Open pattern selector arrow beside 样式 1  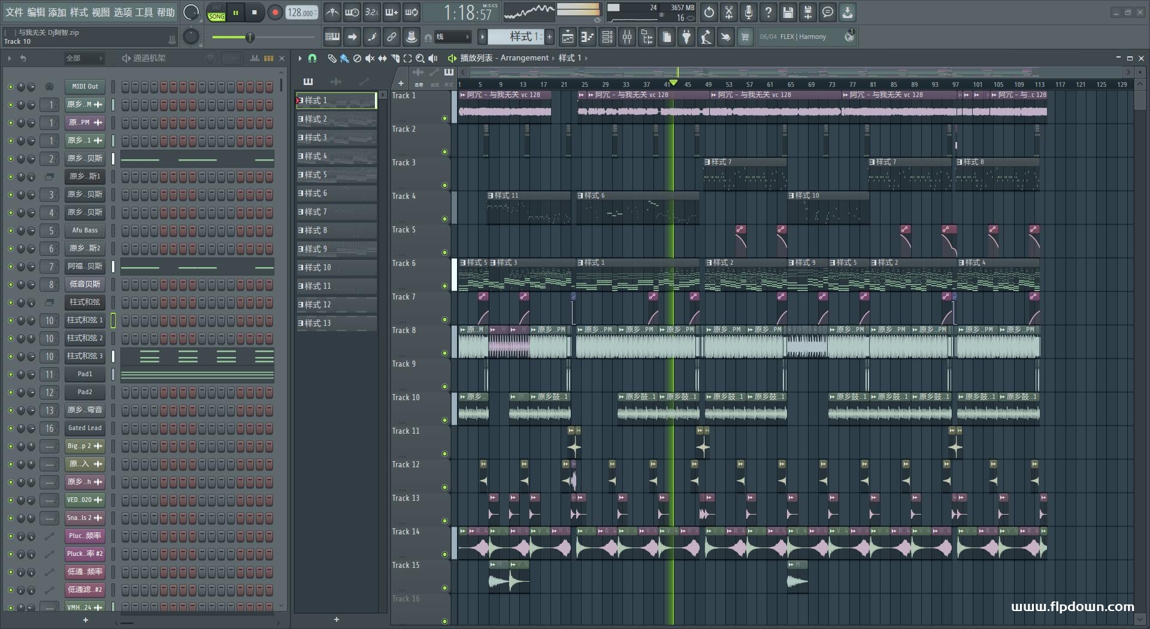point(482,37)
